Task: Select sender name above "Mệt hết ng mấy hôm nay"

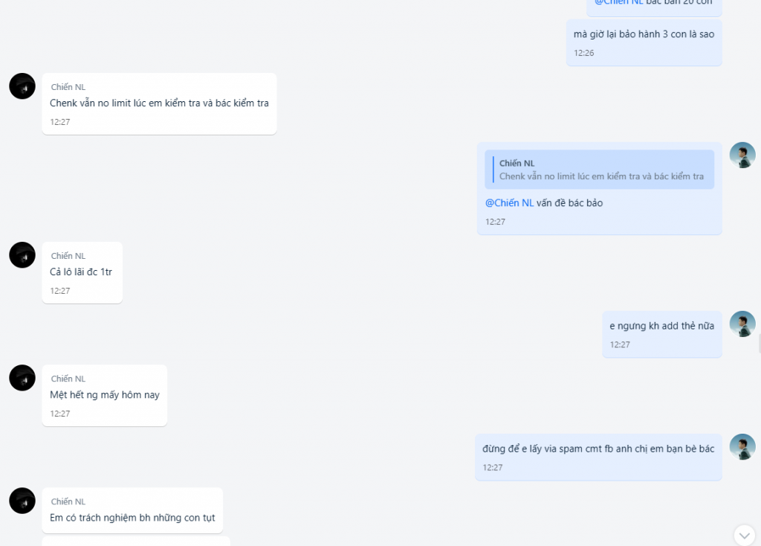Action: tap(68, 379)
